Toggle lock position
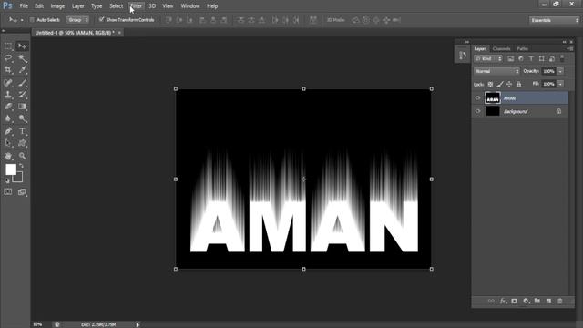This screenshot has height=328, width=583. (509, 85)
